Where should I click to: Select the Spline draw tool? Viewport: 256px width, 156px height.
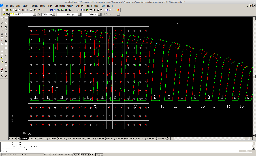[2, 48]
